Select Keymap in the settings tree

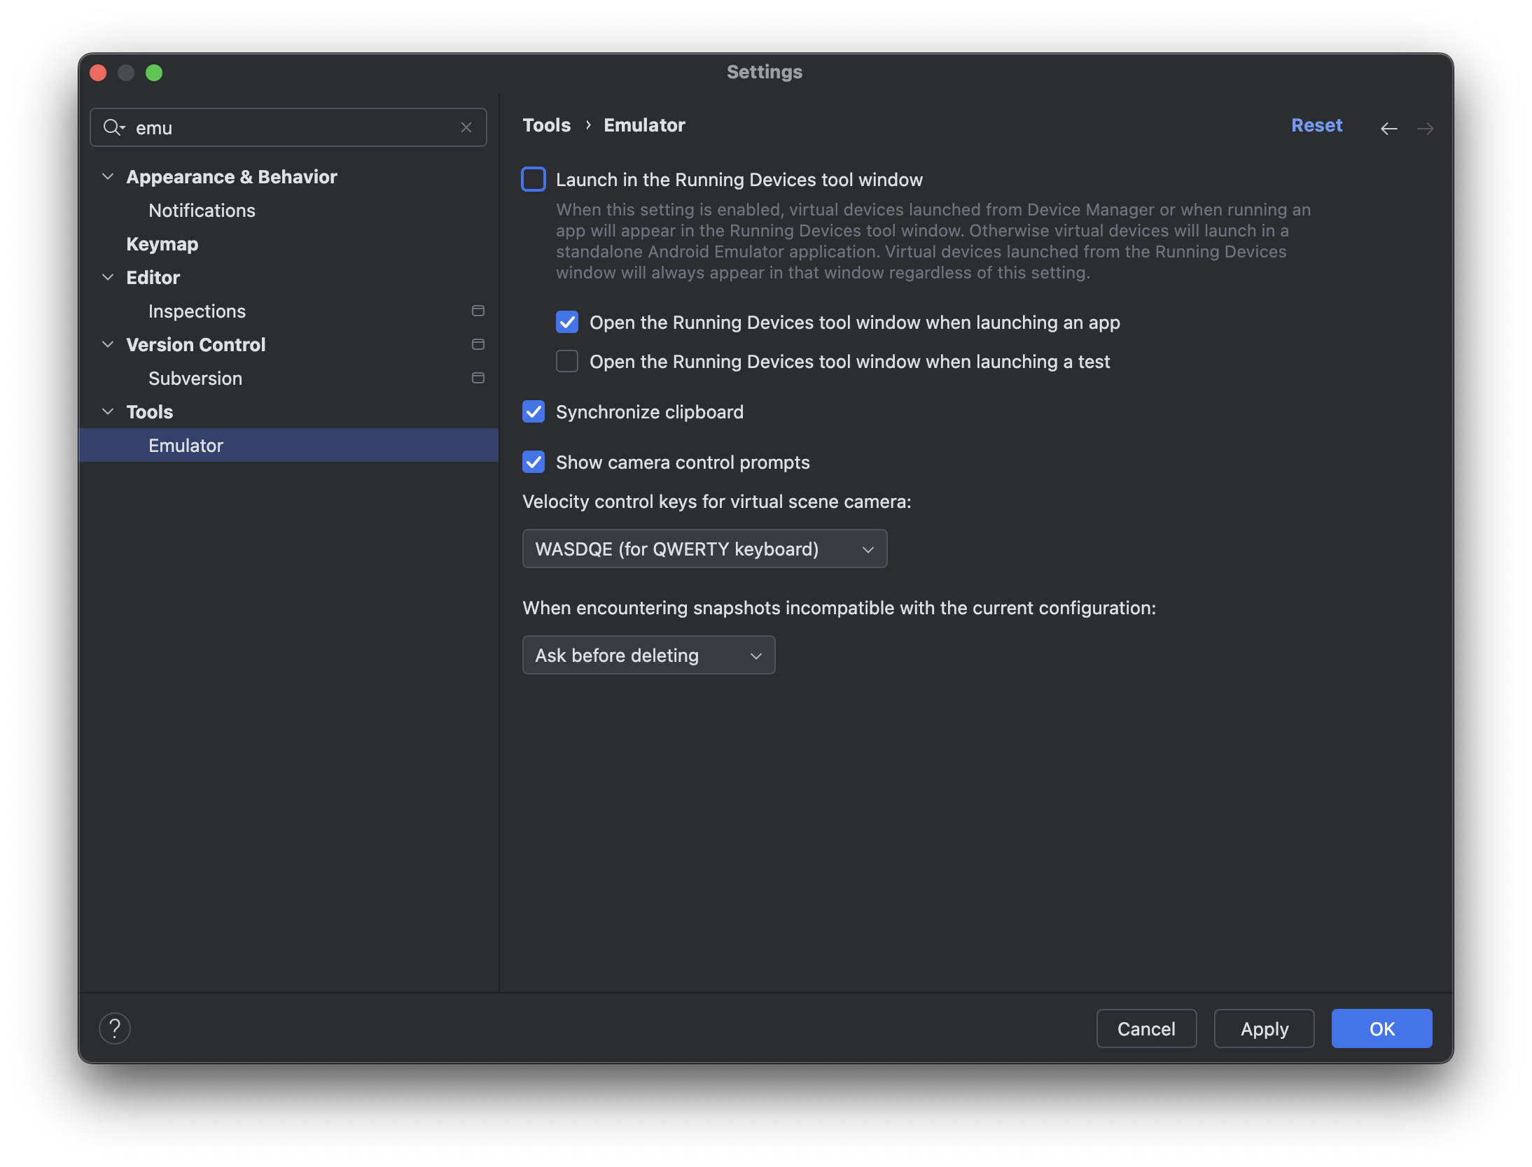[162, 244]
